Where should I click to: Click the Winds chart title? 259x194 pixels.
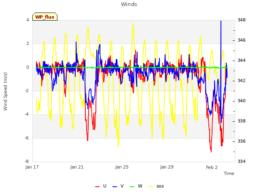click(129, 4)
